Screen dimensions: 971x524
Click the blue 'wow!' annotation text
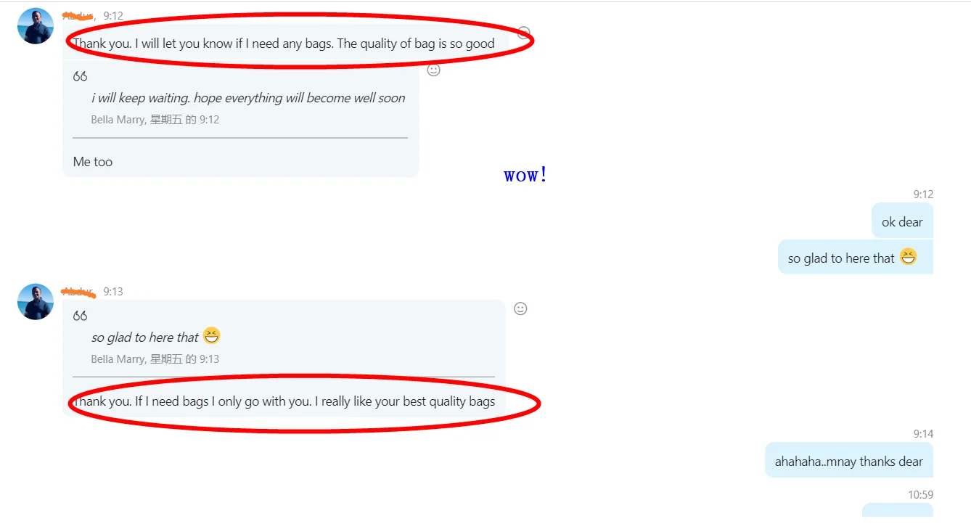[525, 175]
